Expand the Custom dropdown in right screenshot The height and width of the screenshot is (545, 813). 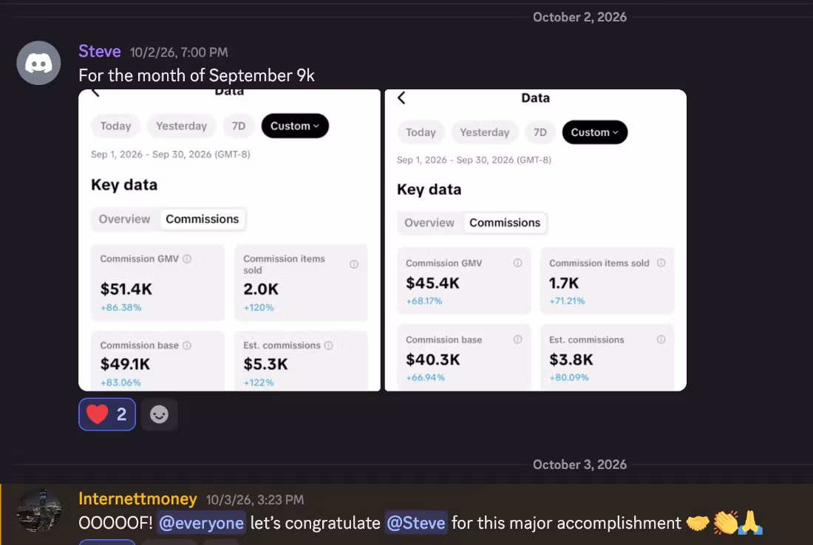595,132
